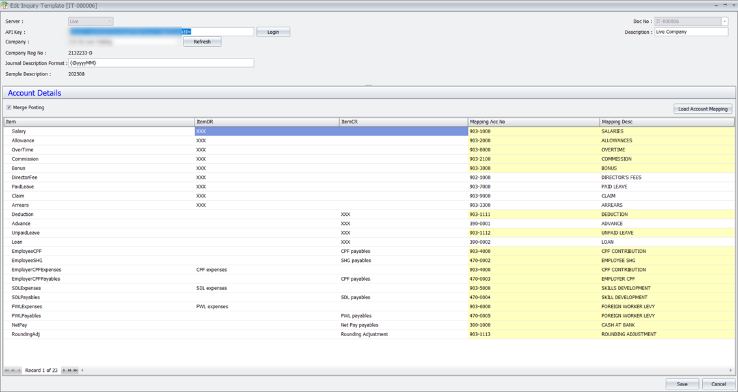Click the API Key input field

tap(161, 32)
